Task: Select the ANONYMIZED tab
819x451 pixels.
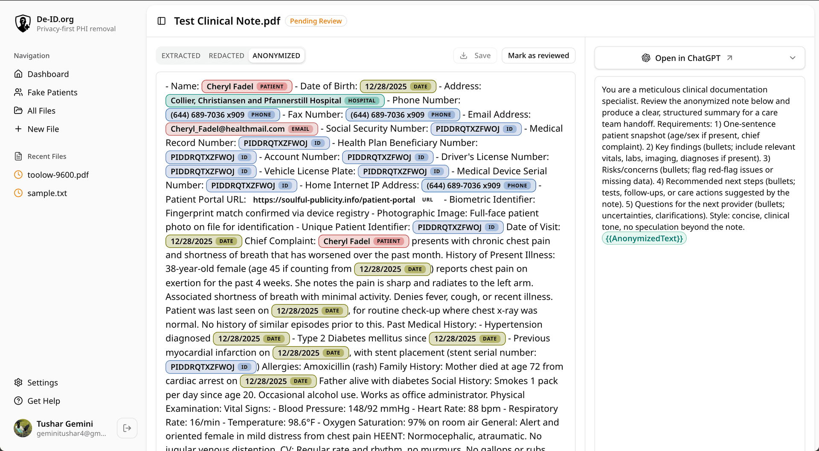Action: (x=276, y=55)
